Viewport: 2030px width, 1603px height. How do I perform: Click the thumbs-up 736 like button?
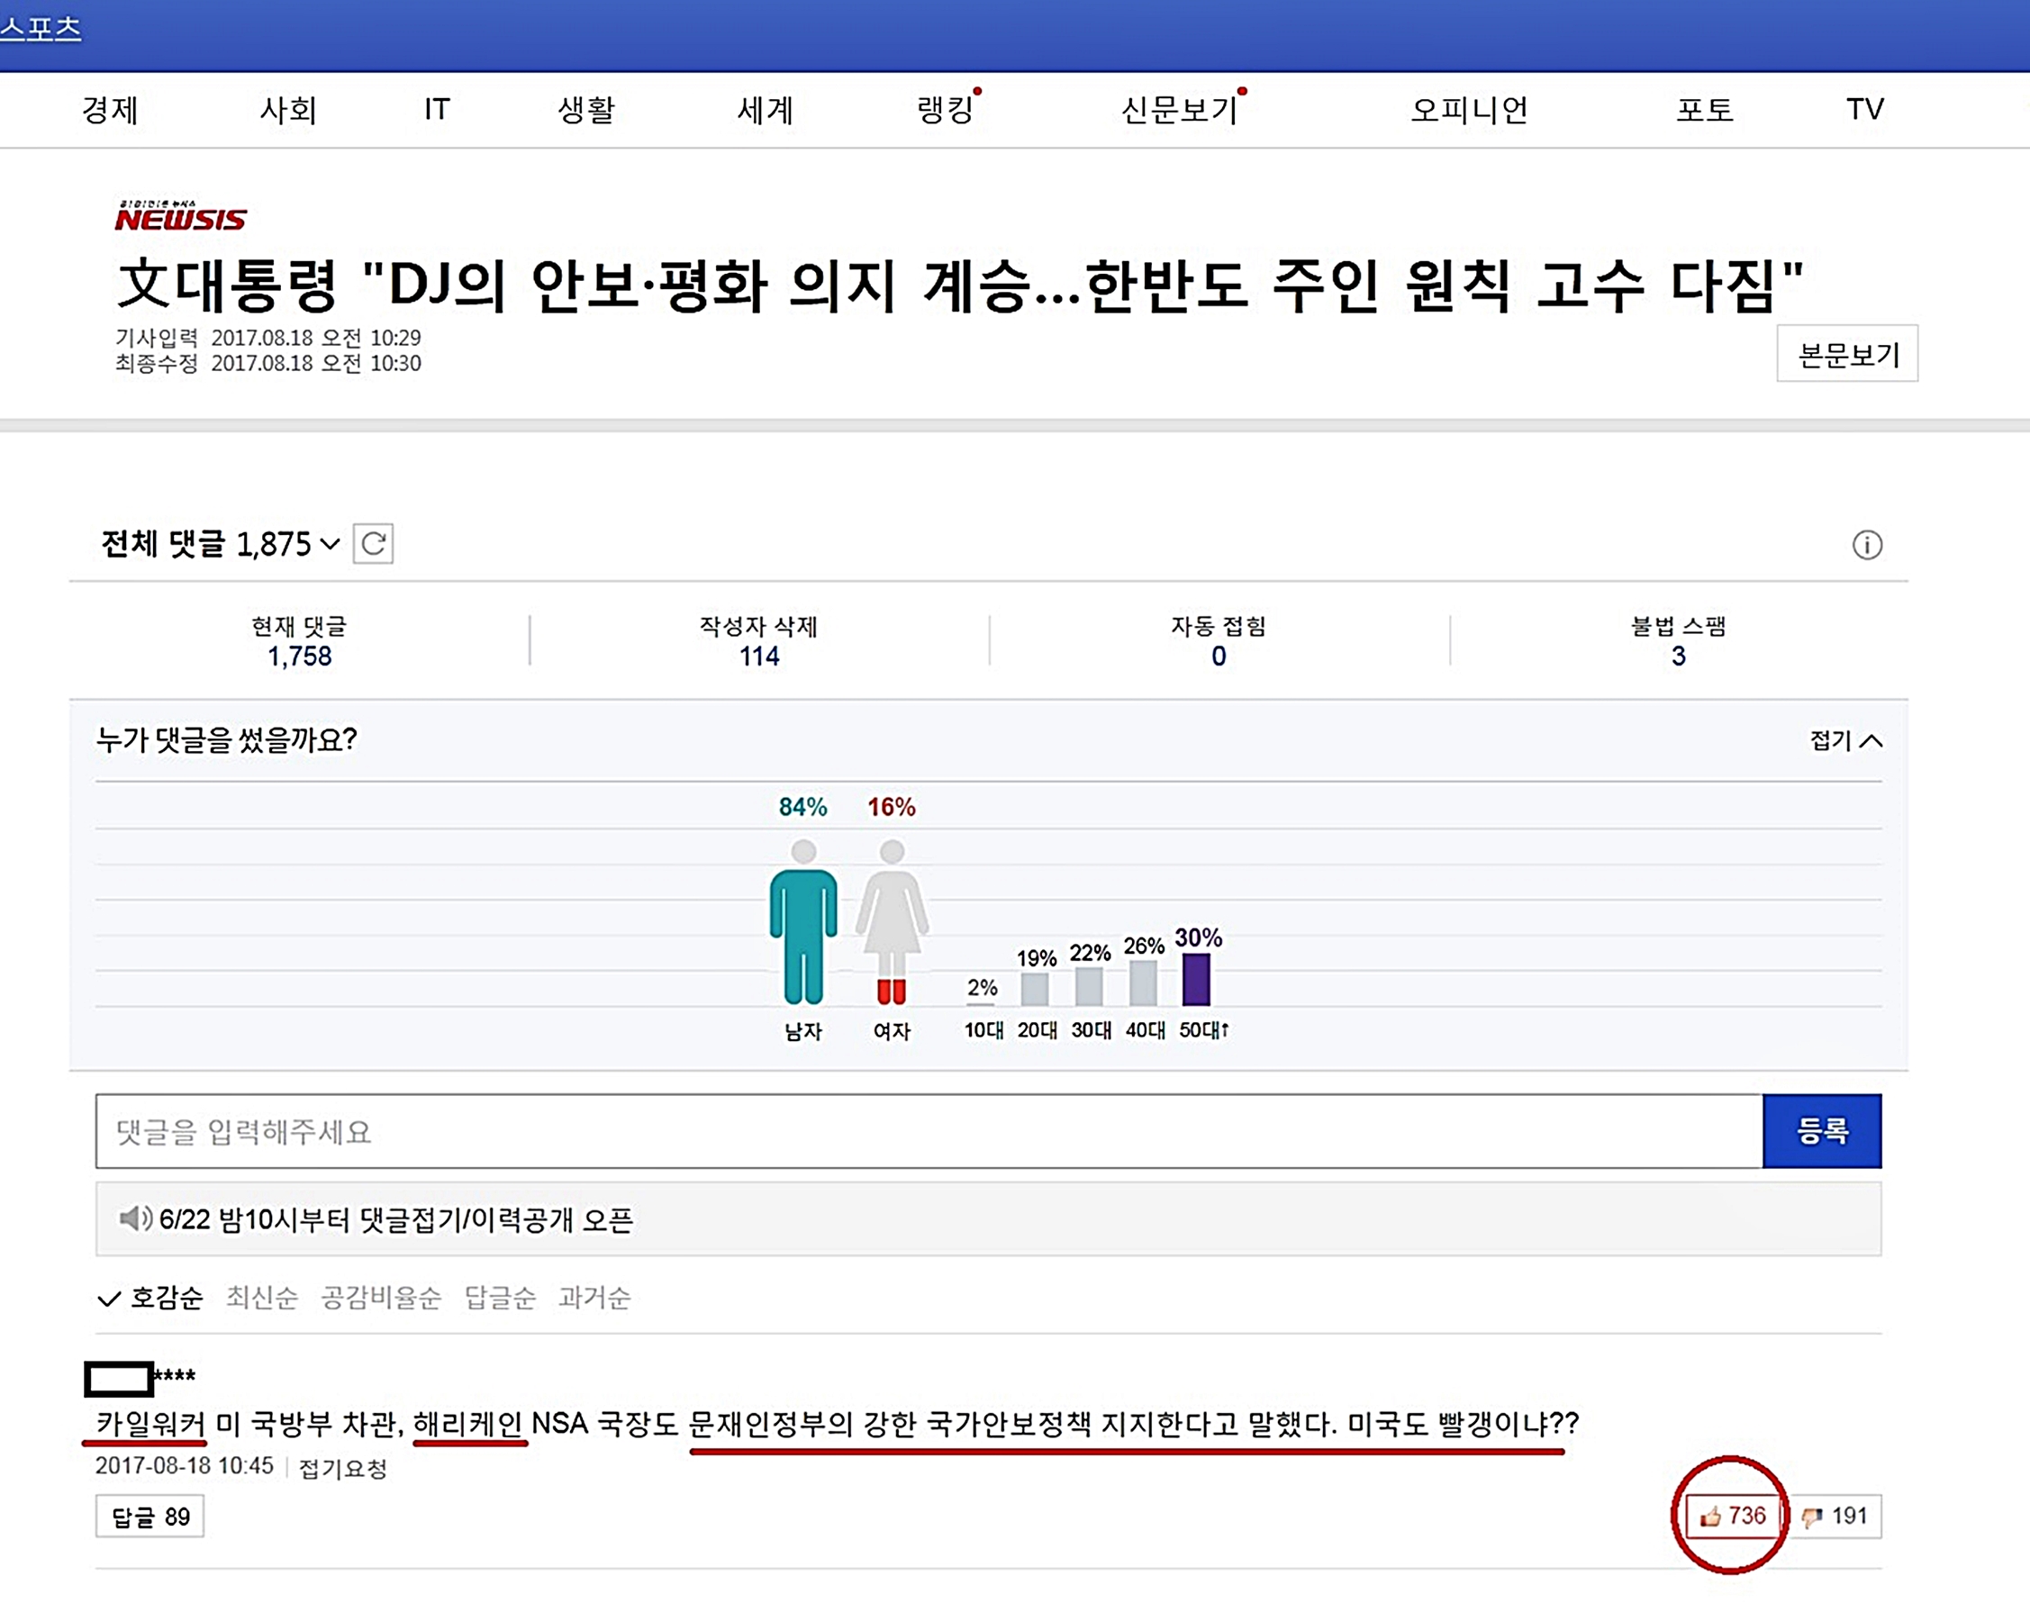point(1733,1516)
